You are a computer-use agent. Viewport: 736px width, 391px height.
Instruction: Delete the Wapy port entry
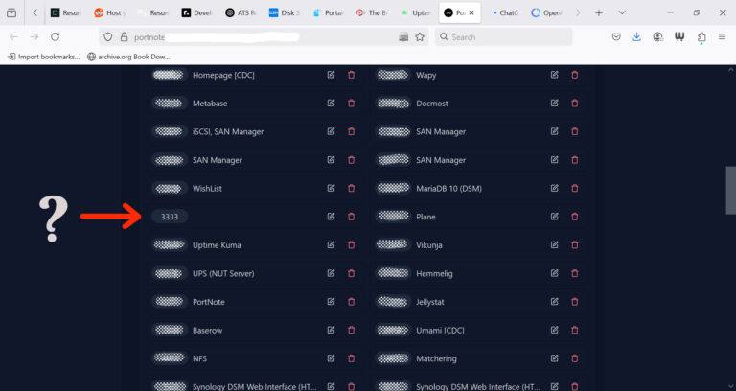coord(575,75)
